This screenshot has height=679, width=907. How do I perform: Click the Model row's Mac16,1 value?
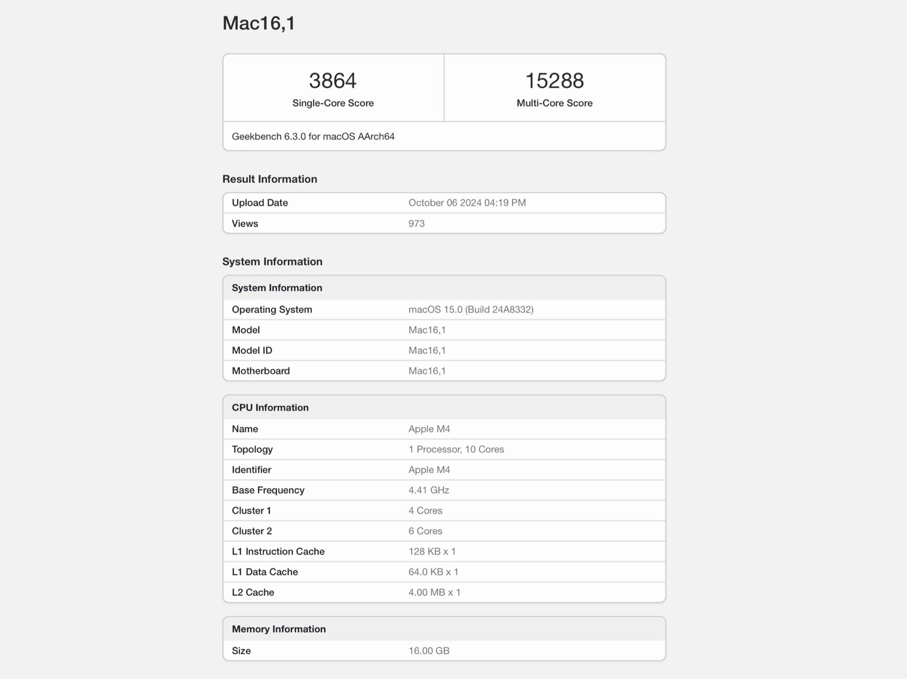[x=427, y=330]
